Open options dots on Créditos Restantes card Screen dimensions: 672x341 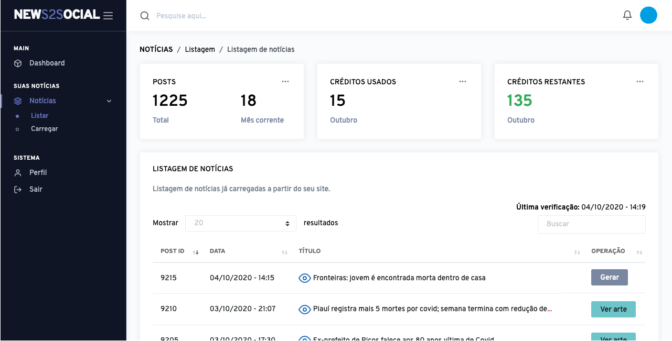pyautogui.click(x=639, y=82)
